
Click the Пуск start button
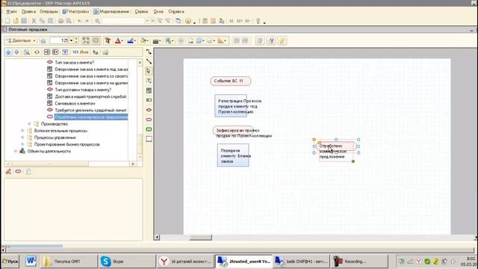point(10,262)
